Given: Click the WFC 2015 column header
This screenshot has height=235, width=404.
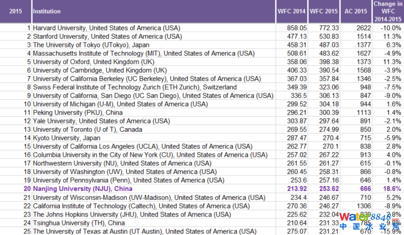Looking at the screenshot, I should [323, 11].
